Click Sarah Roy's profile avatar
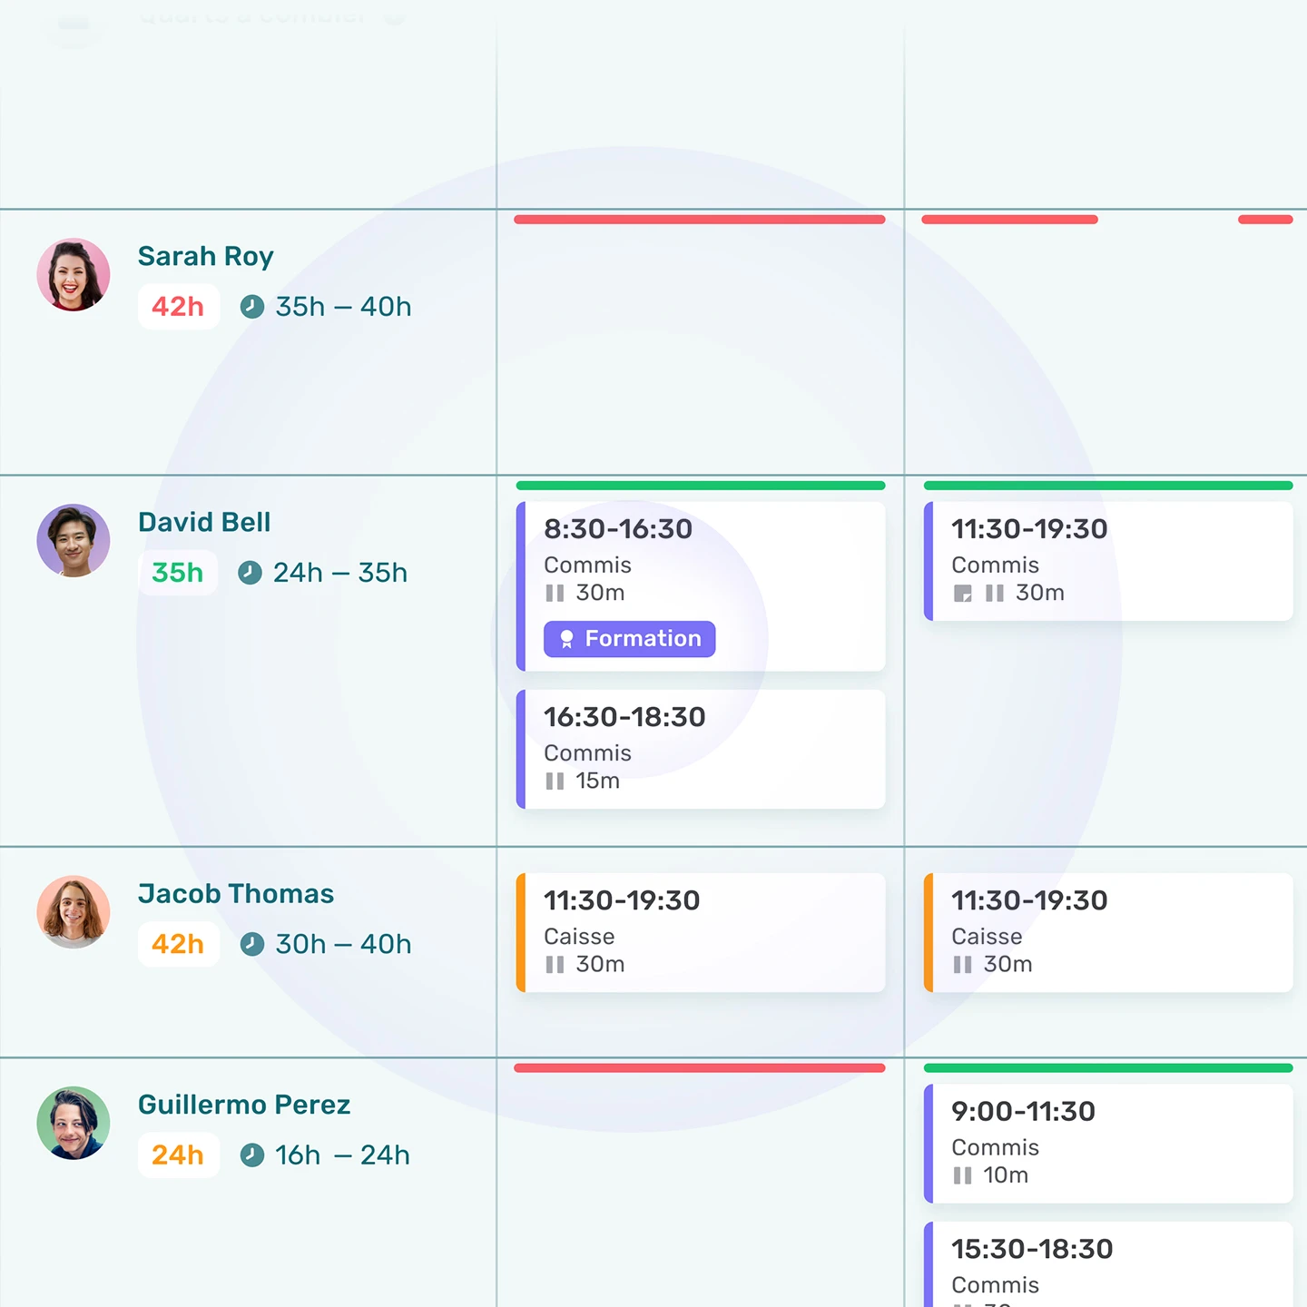1307x1307 pixels. [x=74, y=275]
